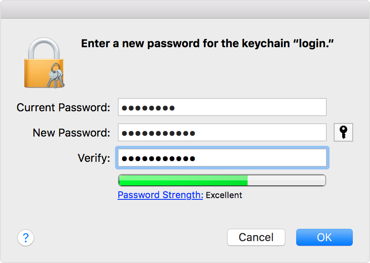Select the New Password field

pos(222,132)
